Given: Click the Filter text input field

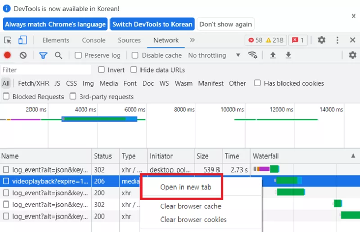Looking at the screenshot, I should pos(45,70).
